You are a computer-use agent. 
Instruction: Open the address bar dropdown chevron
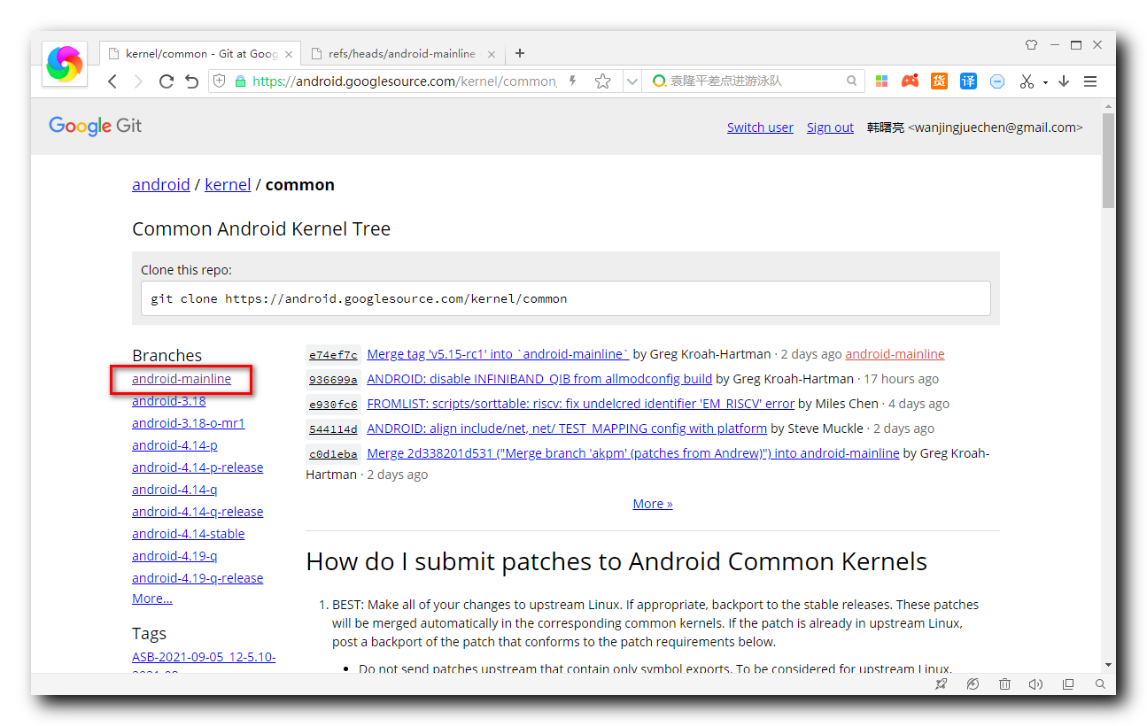(x=632, y=81)
